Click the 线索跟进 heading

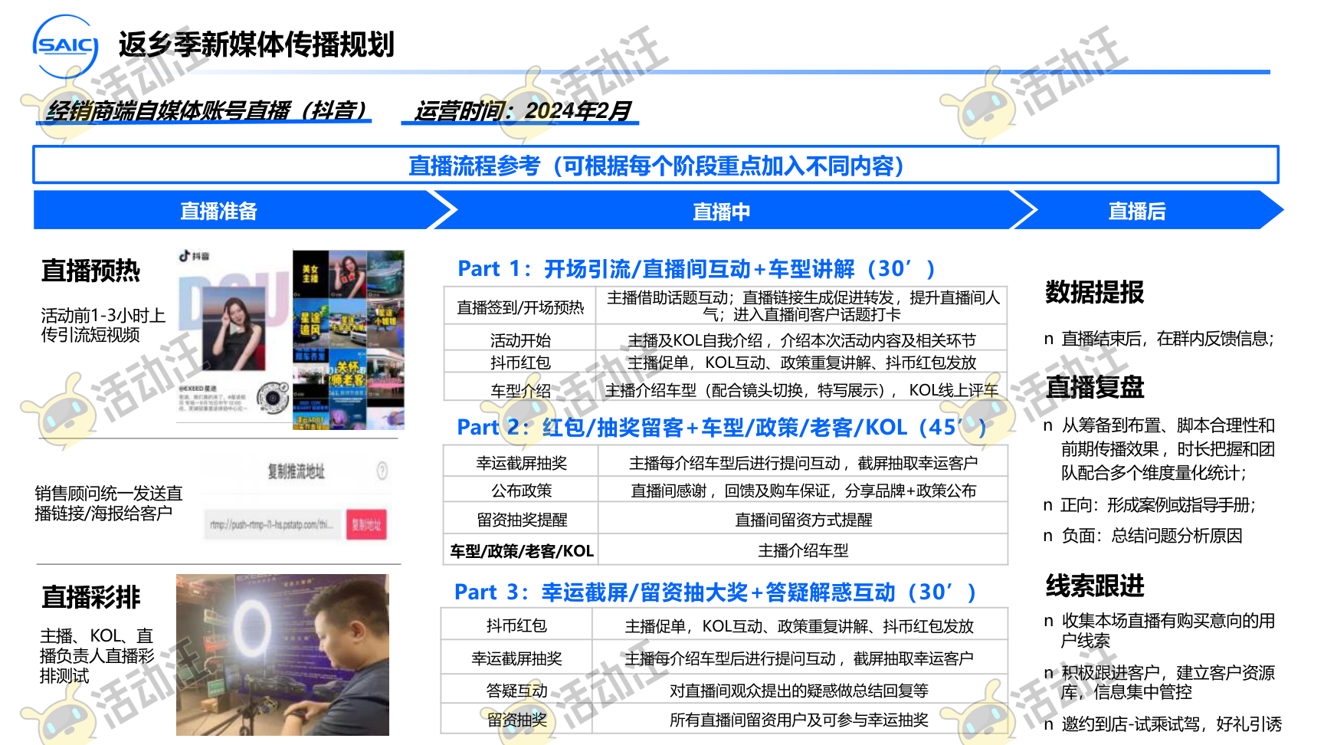click(x=1094, y=586)
